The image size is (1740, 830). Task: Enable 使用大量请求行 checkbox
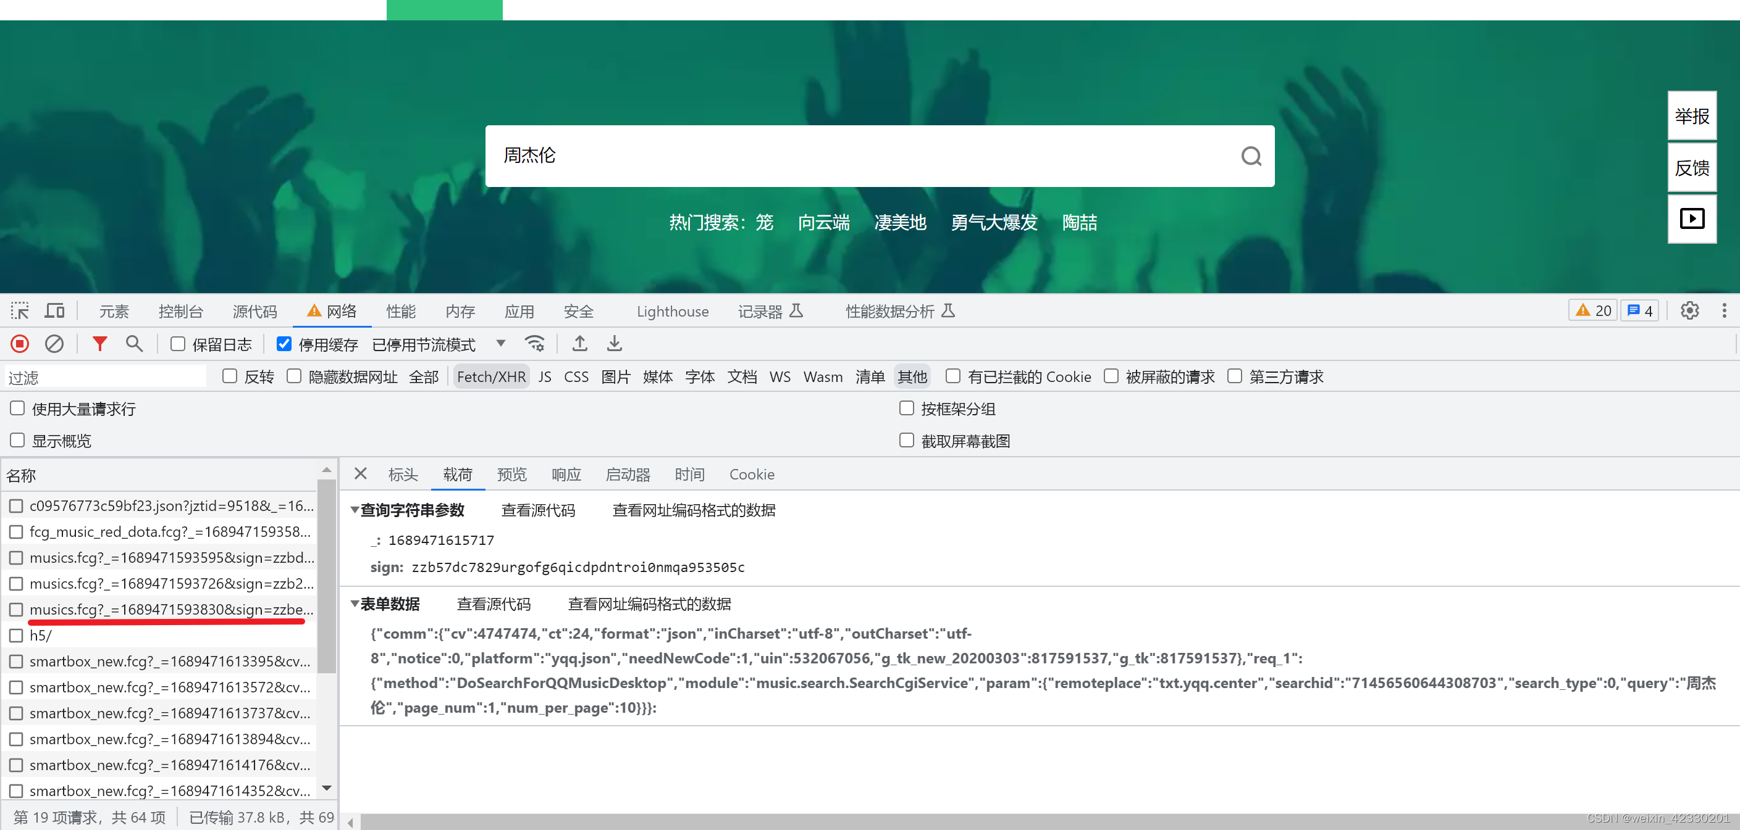(17, 409)
